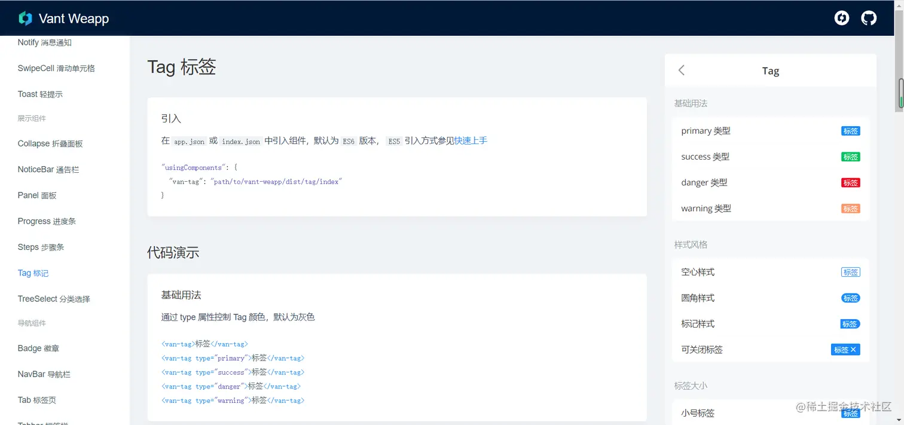Click the Tag preview panel title
This screenshot has height=425, width=904.
[771, 71]
